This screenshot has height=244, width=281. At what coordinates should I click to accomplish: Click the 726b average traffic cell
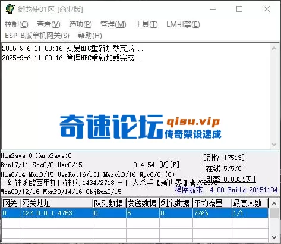point(213,213)
